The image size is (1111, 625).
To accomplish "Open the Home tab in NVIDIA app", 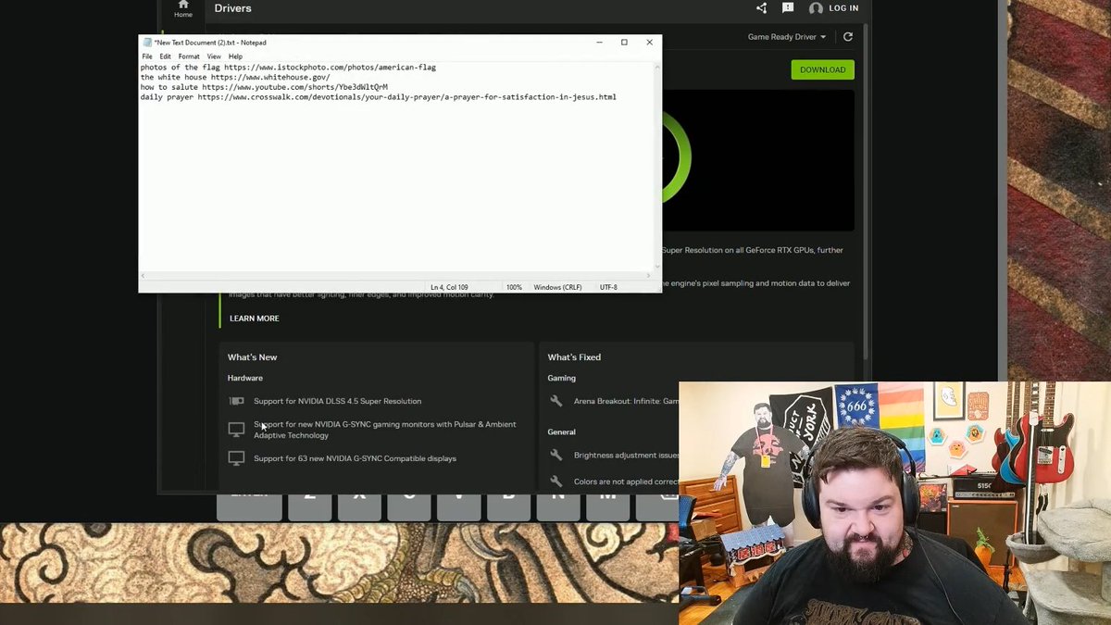I will click(x=183, y=9).
